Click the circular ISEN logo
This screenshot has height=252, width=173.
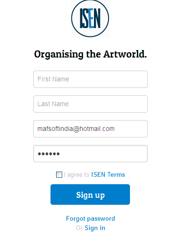(x=90, y=18)
